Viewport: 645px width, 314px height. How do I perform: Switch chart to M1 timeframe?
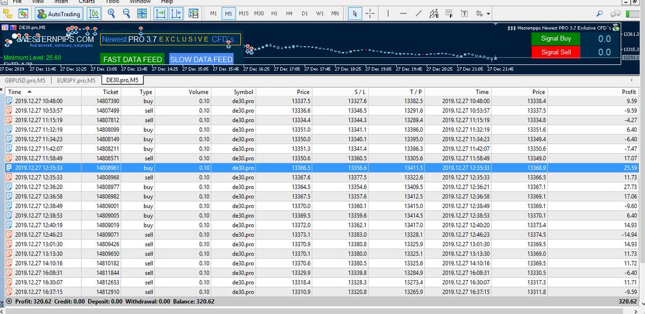coord(213,13)
